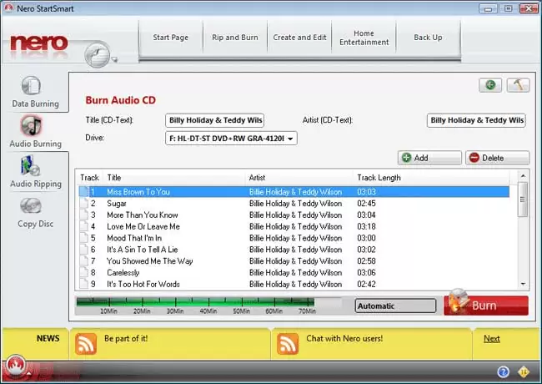Click the NEWS label in bottom bar
This screenshot has width=542, height=384.
point(48,338)
